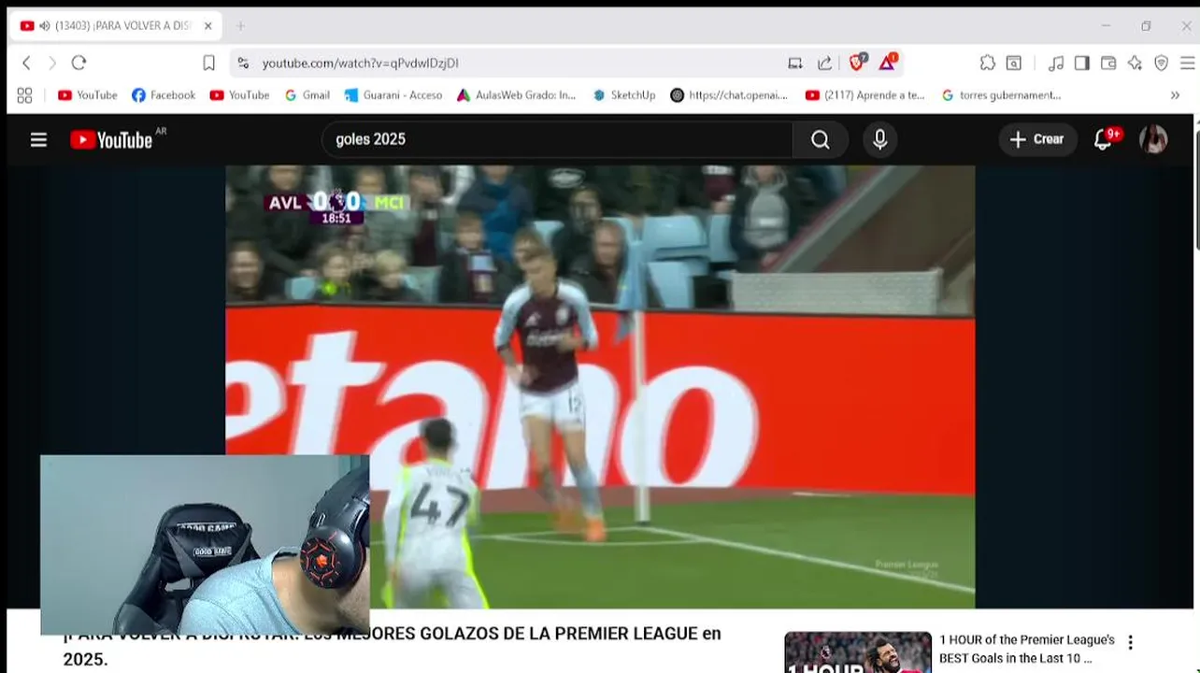Install or cast via the screen icon in address bar

[795, 63]
